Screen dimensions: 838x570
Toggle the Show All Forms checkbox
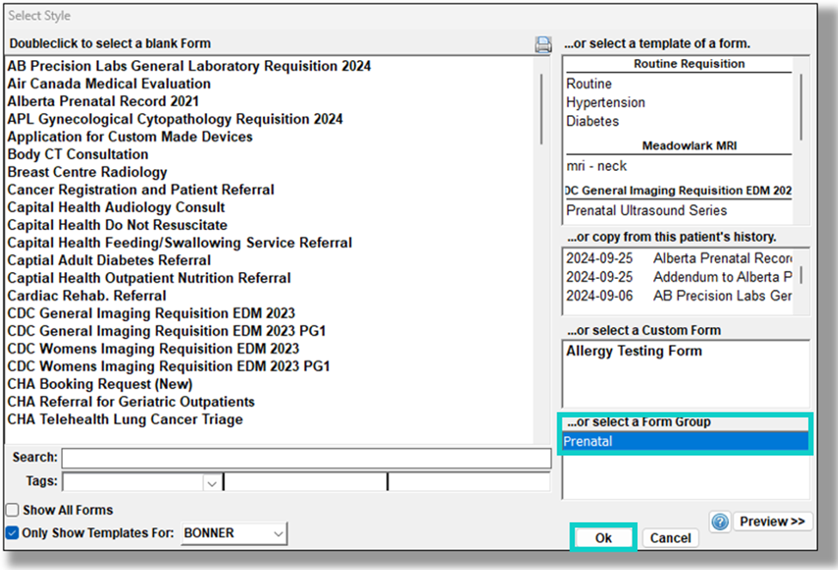(x=12, y=510)
